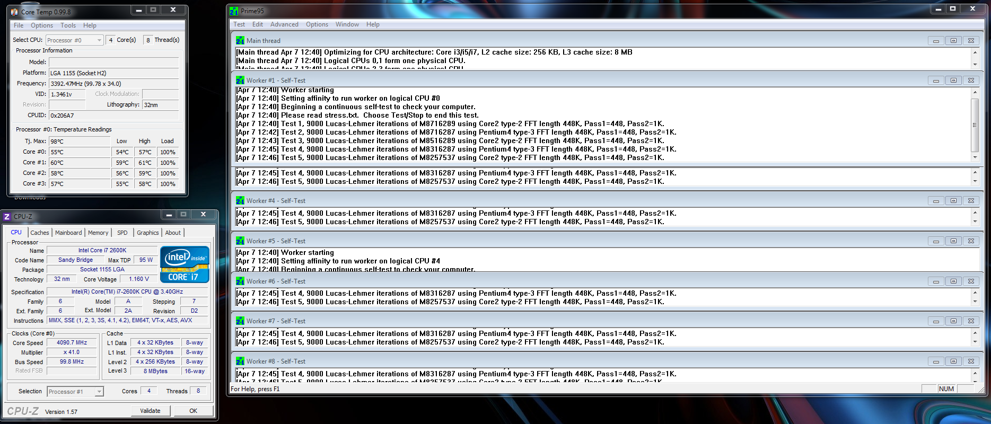This screenshot has width=991, height=424.
Task: Open Prime95 Window menu
Action: pos(347,24)
